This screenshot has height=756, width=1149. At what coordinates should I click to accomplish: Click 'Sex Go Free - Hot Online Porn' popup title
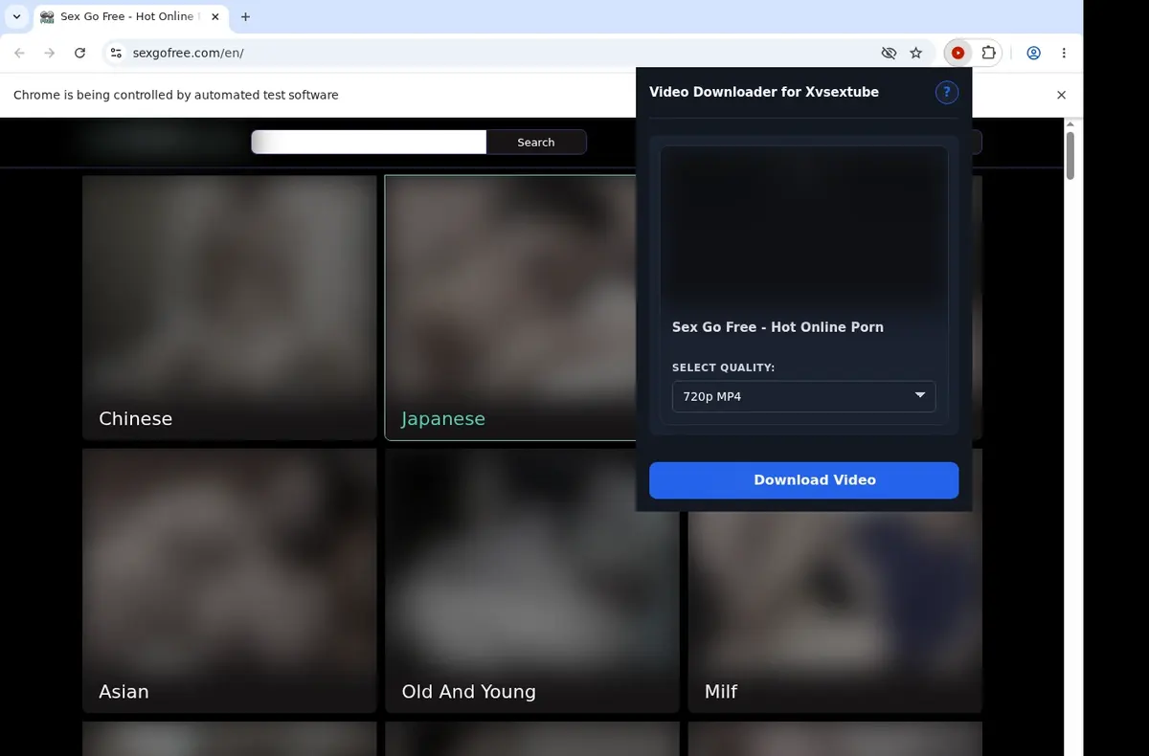(x=777, y=327)
